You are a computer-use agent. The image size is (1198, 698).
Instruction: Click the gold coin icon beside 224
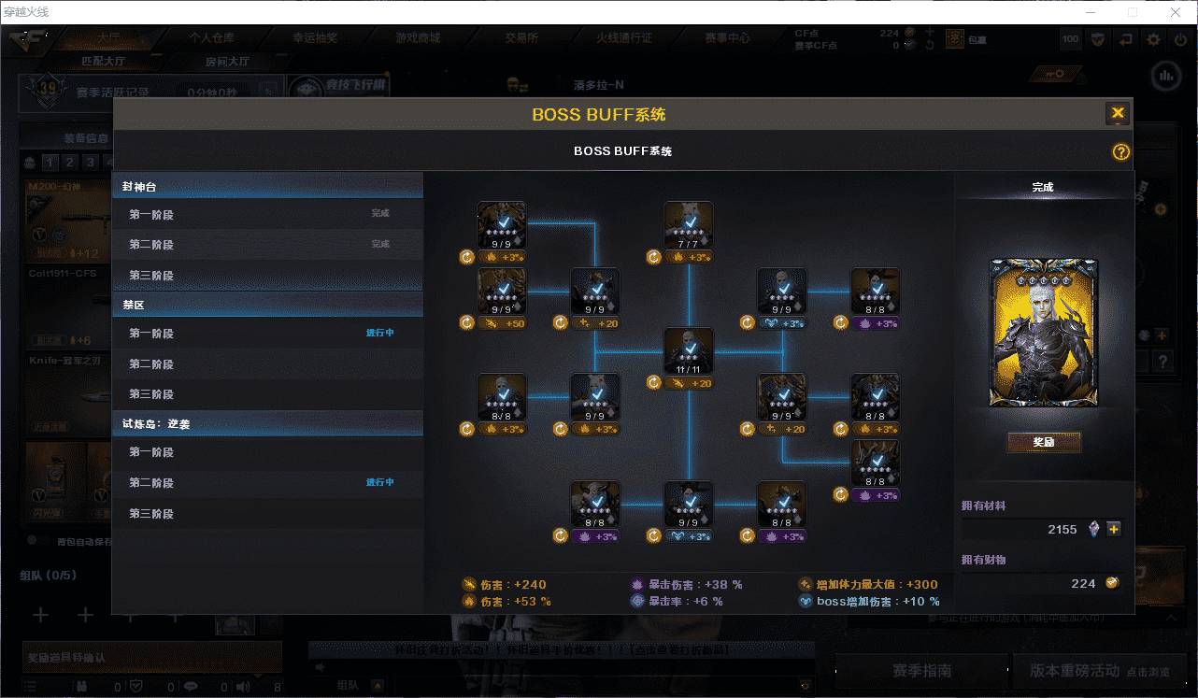1112,583
